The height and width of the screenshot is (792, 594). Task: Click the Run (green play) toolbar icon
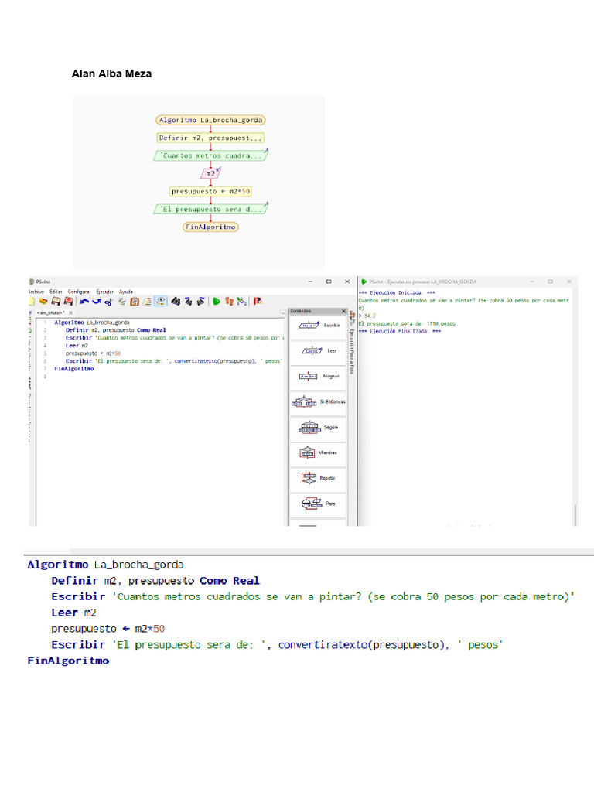(217, 301)
